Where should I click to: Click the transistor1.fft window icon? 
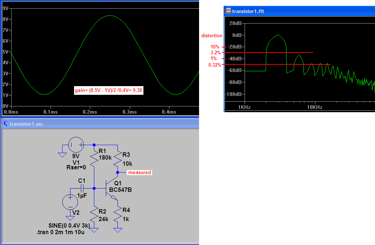point(228,11)
